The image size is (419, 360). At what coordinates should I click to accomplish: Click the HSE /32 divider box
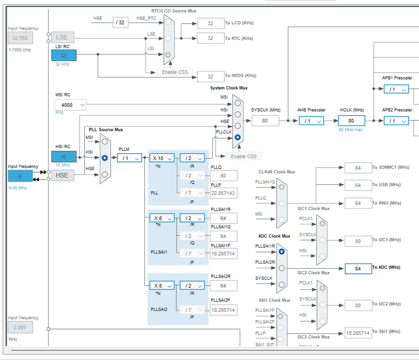click(x=120, y=22)
